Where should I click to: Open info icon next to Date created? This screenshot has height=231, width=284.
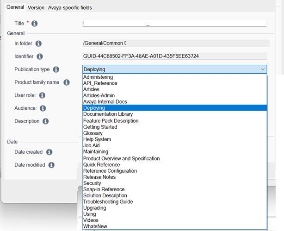pyautogui.click(x=49, y=152)
